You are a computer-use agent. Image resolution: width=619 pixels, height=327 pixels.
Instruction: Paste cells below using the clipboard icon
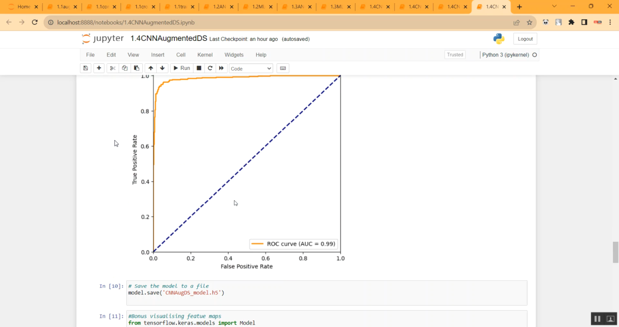click(x=137, y=68)
